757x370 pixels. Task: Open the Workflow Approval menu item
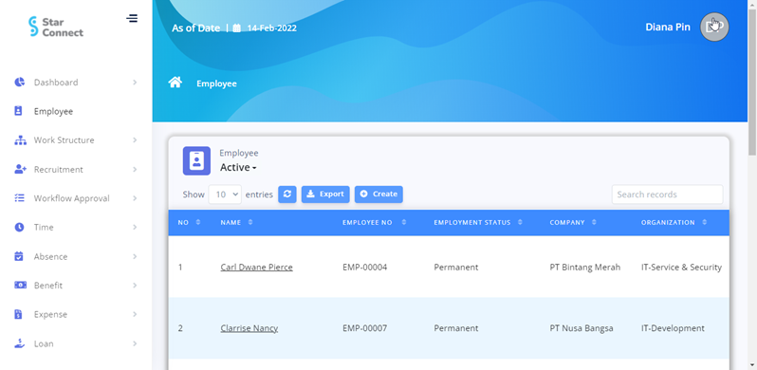pos(71,198)
